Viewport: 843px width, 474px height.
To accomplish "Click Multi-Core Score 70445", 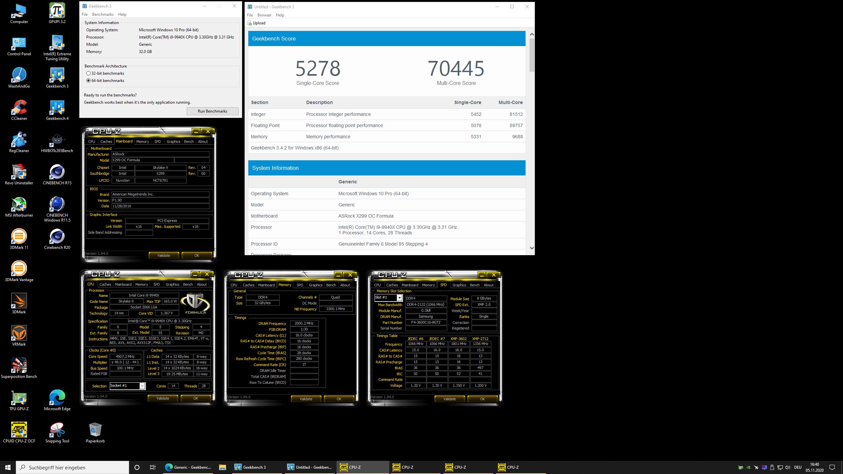I will 456,68.
